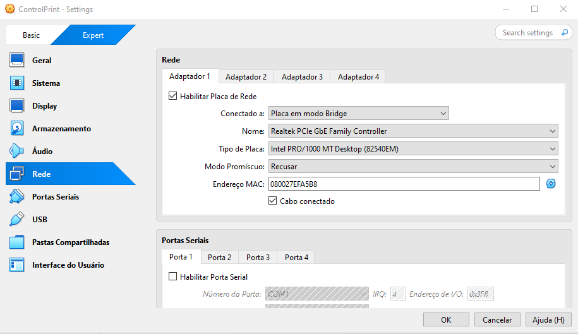Open the Geral settings section icon

pos(17,61)
